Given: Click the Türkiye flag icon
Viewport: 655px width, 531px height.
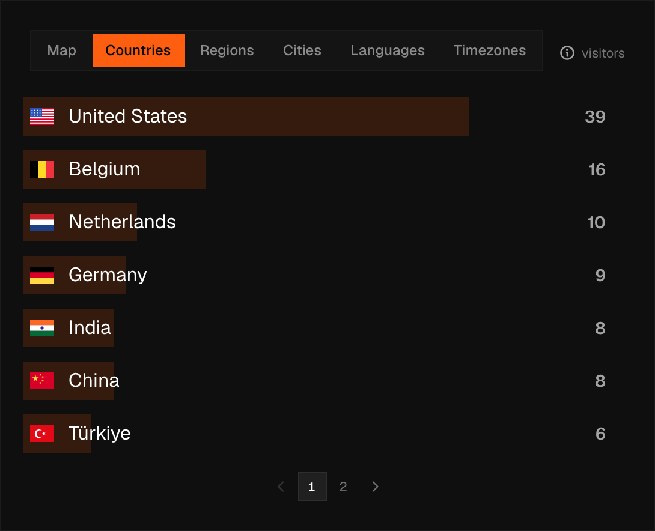Looking at the screenshot, I should 42,434.
